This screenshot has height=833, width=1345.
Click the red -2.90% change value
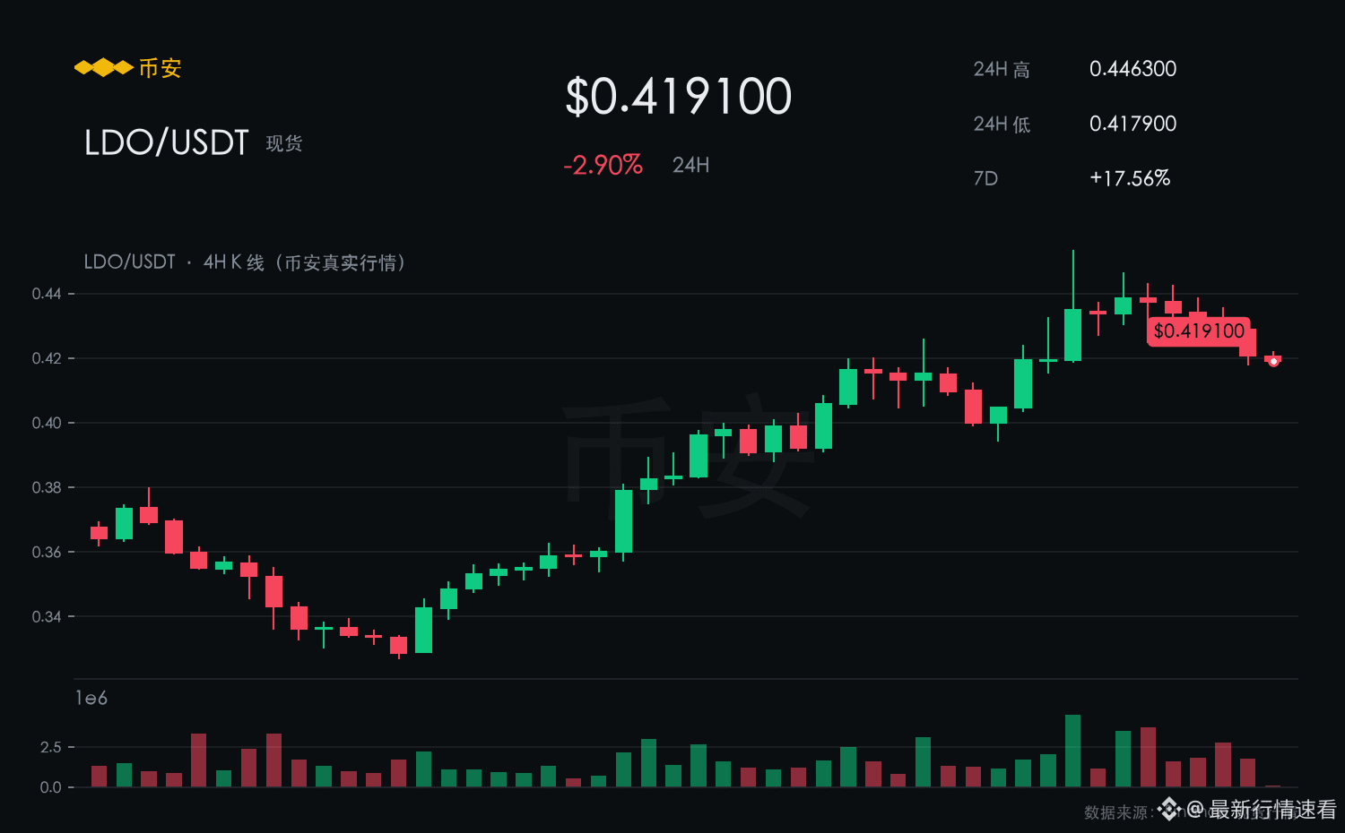603,165
